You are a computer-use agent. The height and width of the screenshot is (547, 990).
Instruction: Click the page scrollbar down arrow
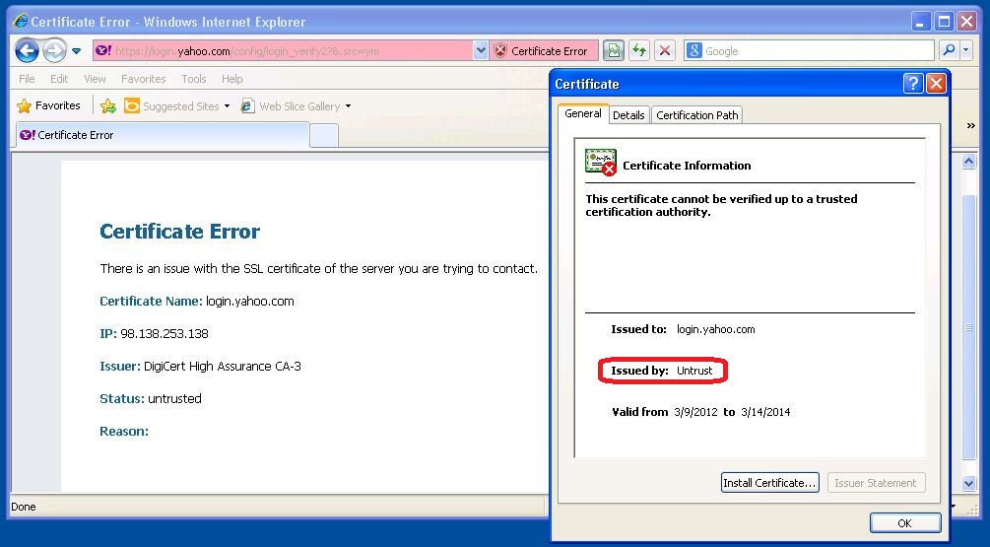(x=968, y=484)
